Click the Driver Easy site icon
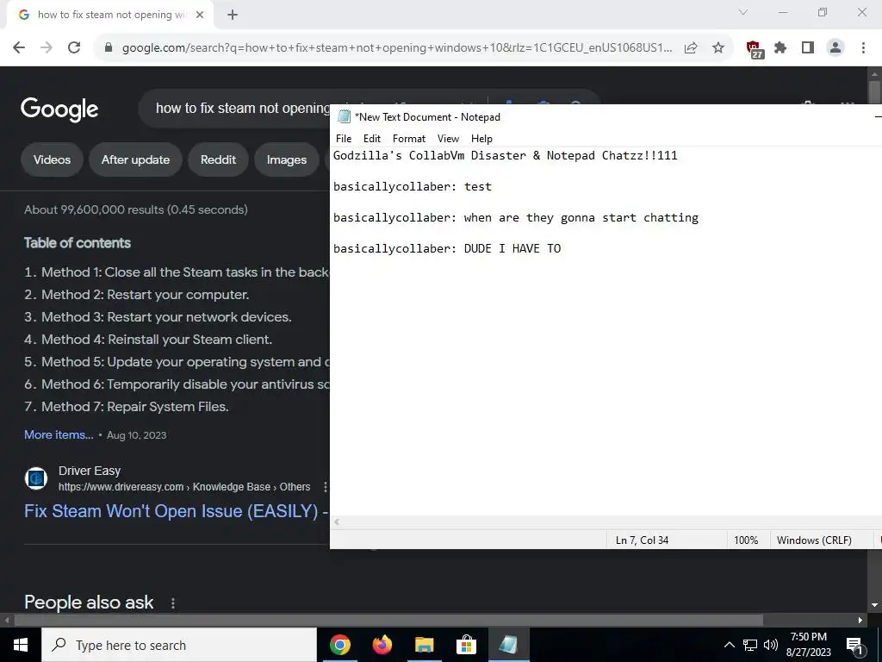 [x=36, y=478]
